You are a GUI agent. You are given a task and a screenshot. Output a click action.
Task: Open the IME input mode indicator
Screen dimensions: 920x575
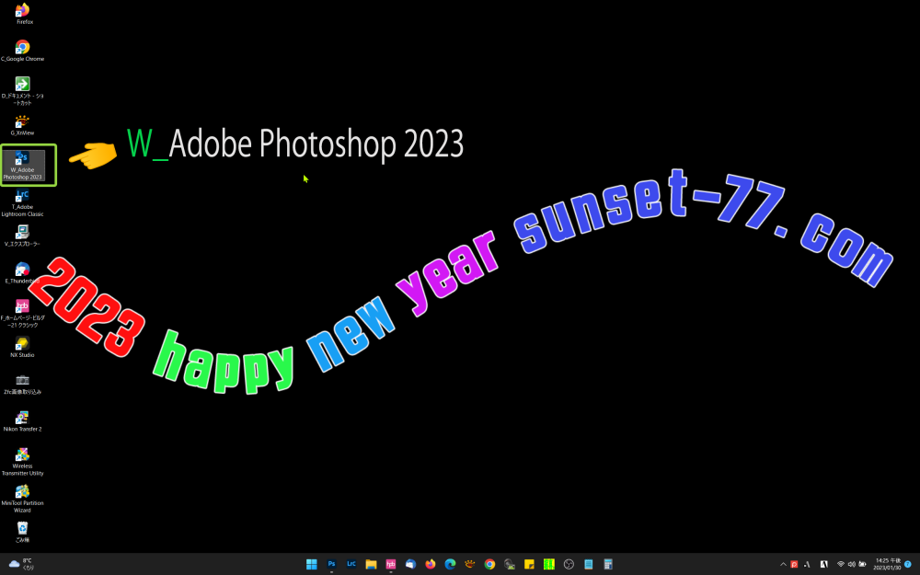[x=823, y=565]
